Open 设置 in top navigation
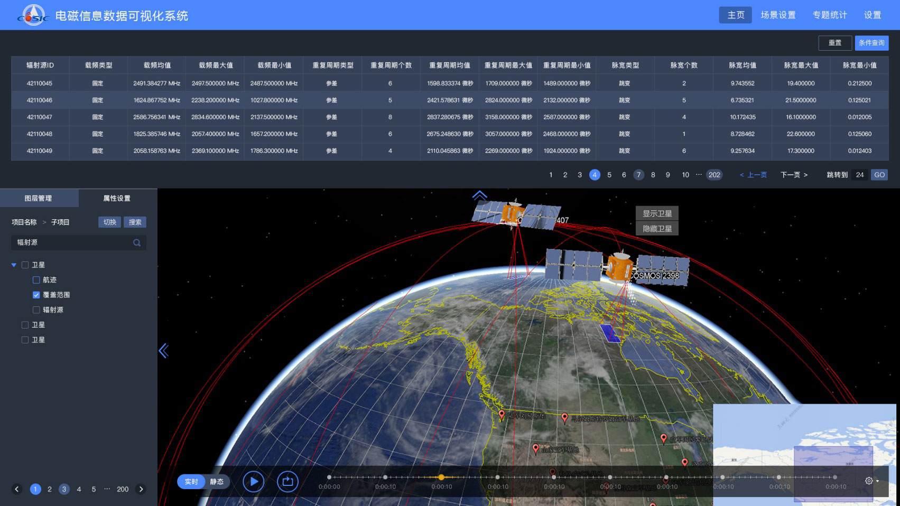 pyautogui.click(x=873, y=15)
